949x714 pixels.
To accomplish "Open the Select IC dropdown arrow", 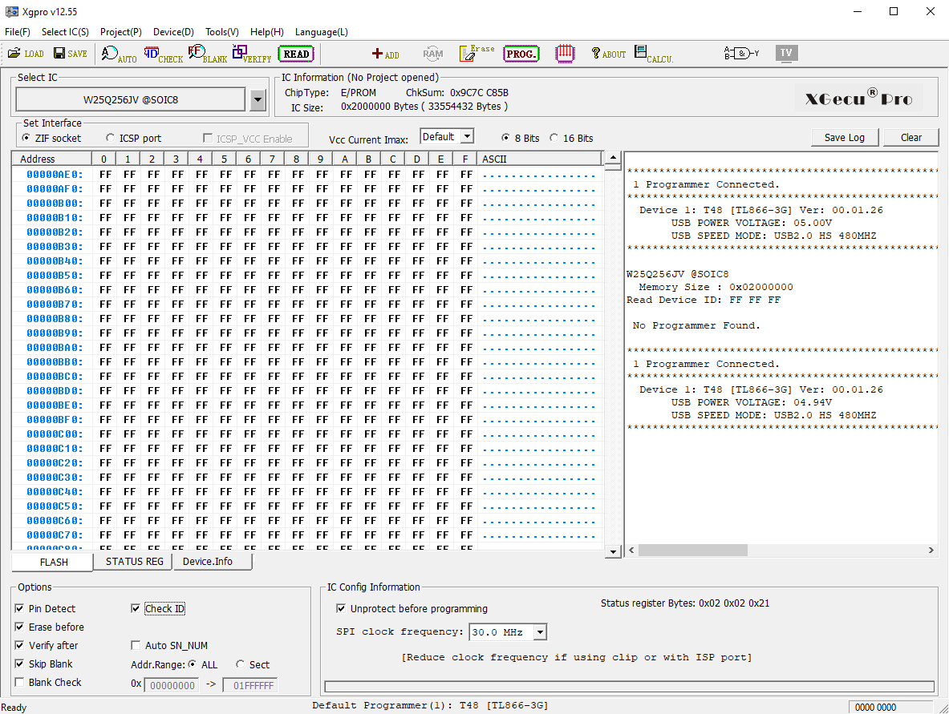I will 258,100.
